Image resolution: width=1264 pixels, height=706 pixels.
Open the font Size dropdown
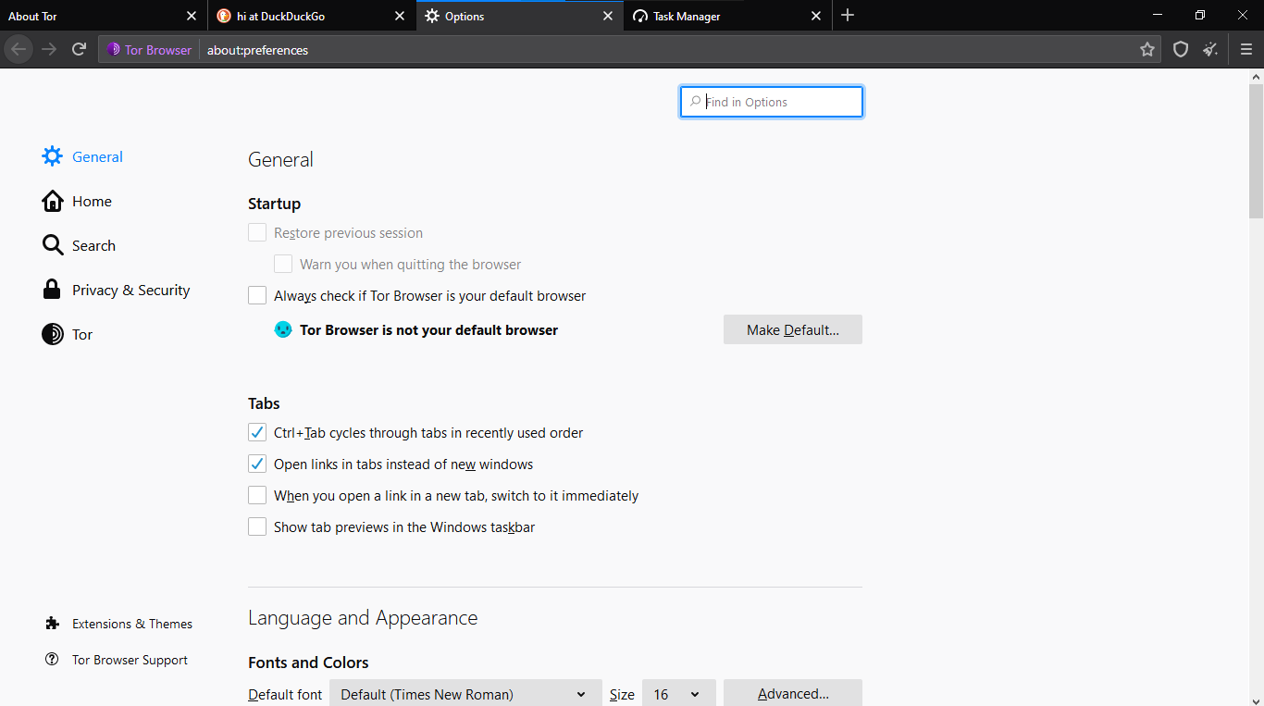[x=678, y=693]
